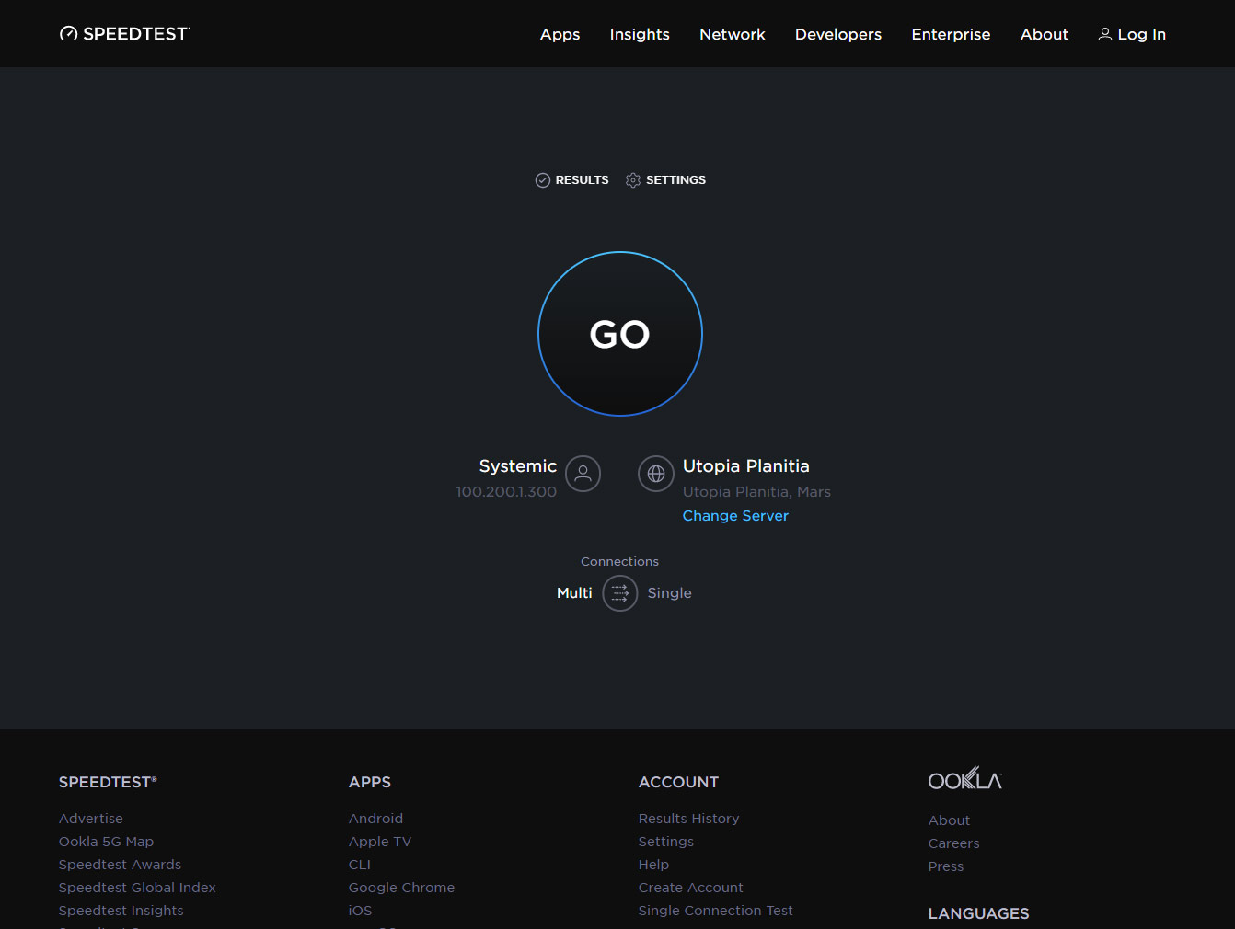Open the Settings gear icon
This screenshot has width=1235, height=929.
pos(633,180)
